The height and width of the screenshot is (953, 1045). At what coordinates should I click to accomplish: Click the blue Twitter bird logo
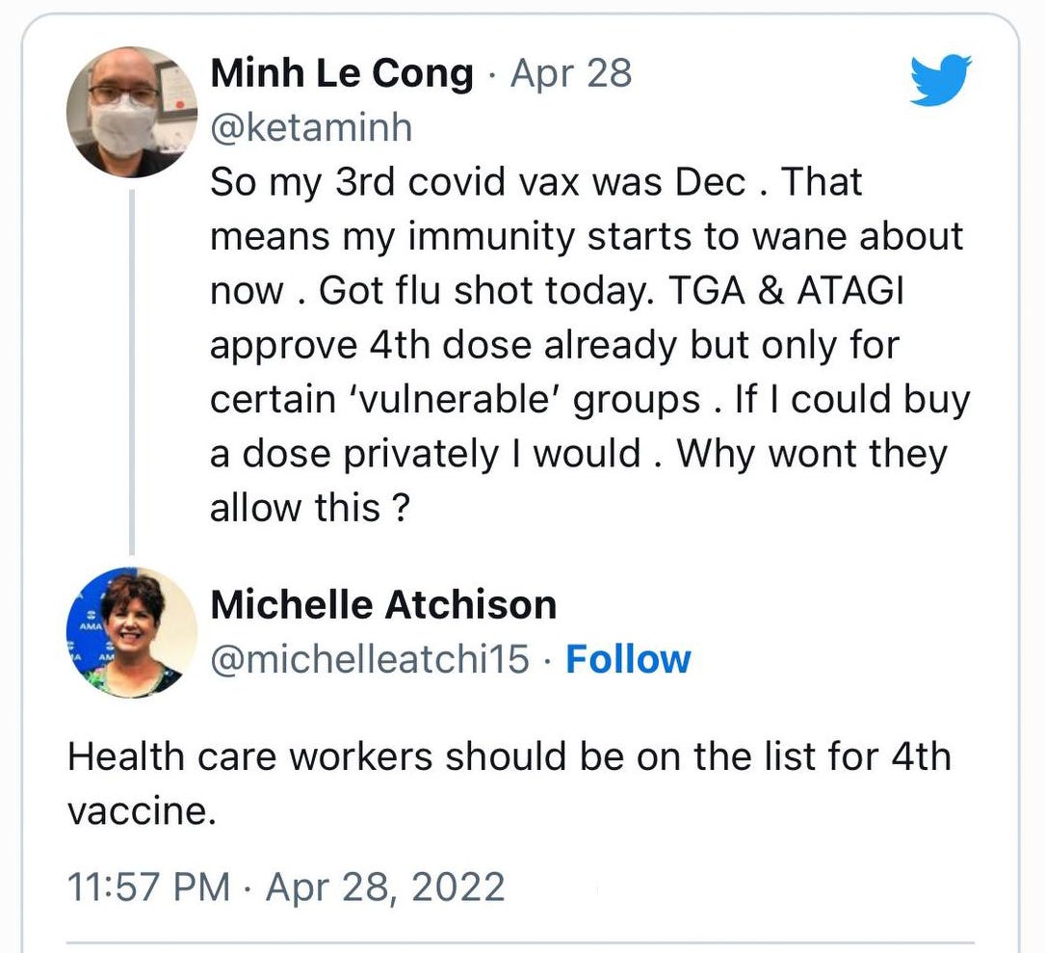[940, 79]
